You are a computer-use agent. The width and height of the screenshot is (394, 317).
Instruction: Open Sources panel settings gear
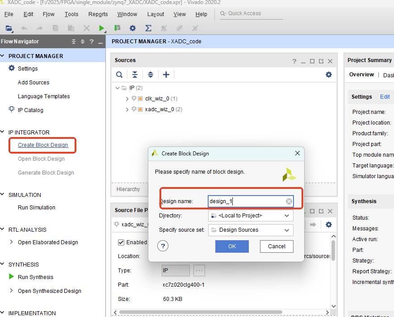point(329,75)
